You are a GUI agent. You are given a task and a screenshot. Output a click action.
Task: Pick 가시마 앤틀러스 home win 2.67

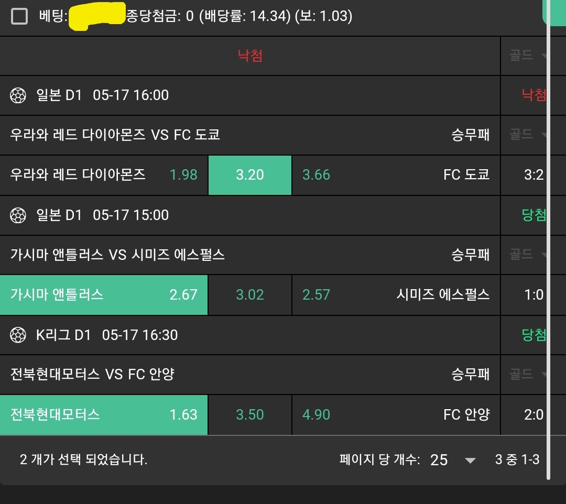(104, 294)
